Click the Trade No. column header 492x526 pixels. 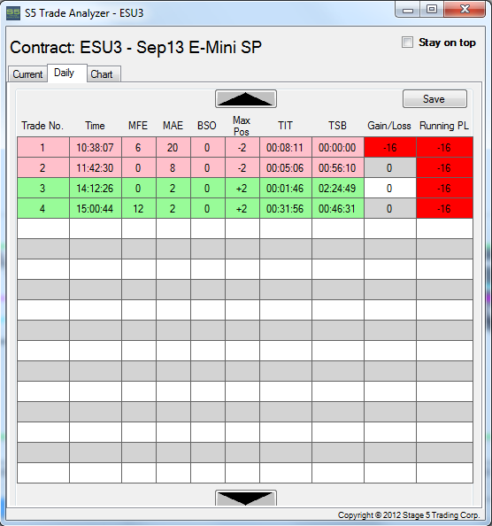tap(42, 126)
